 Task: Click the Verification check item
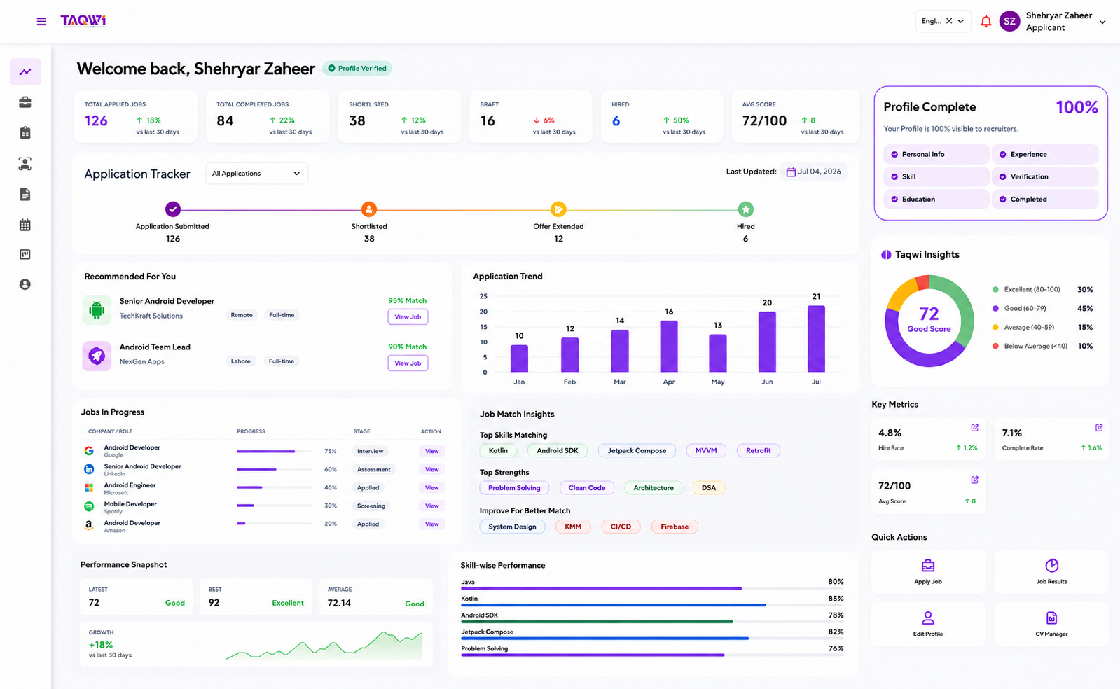click(x=1045, y=176)
